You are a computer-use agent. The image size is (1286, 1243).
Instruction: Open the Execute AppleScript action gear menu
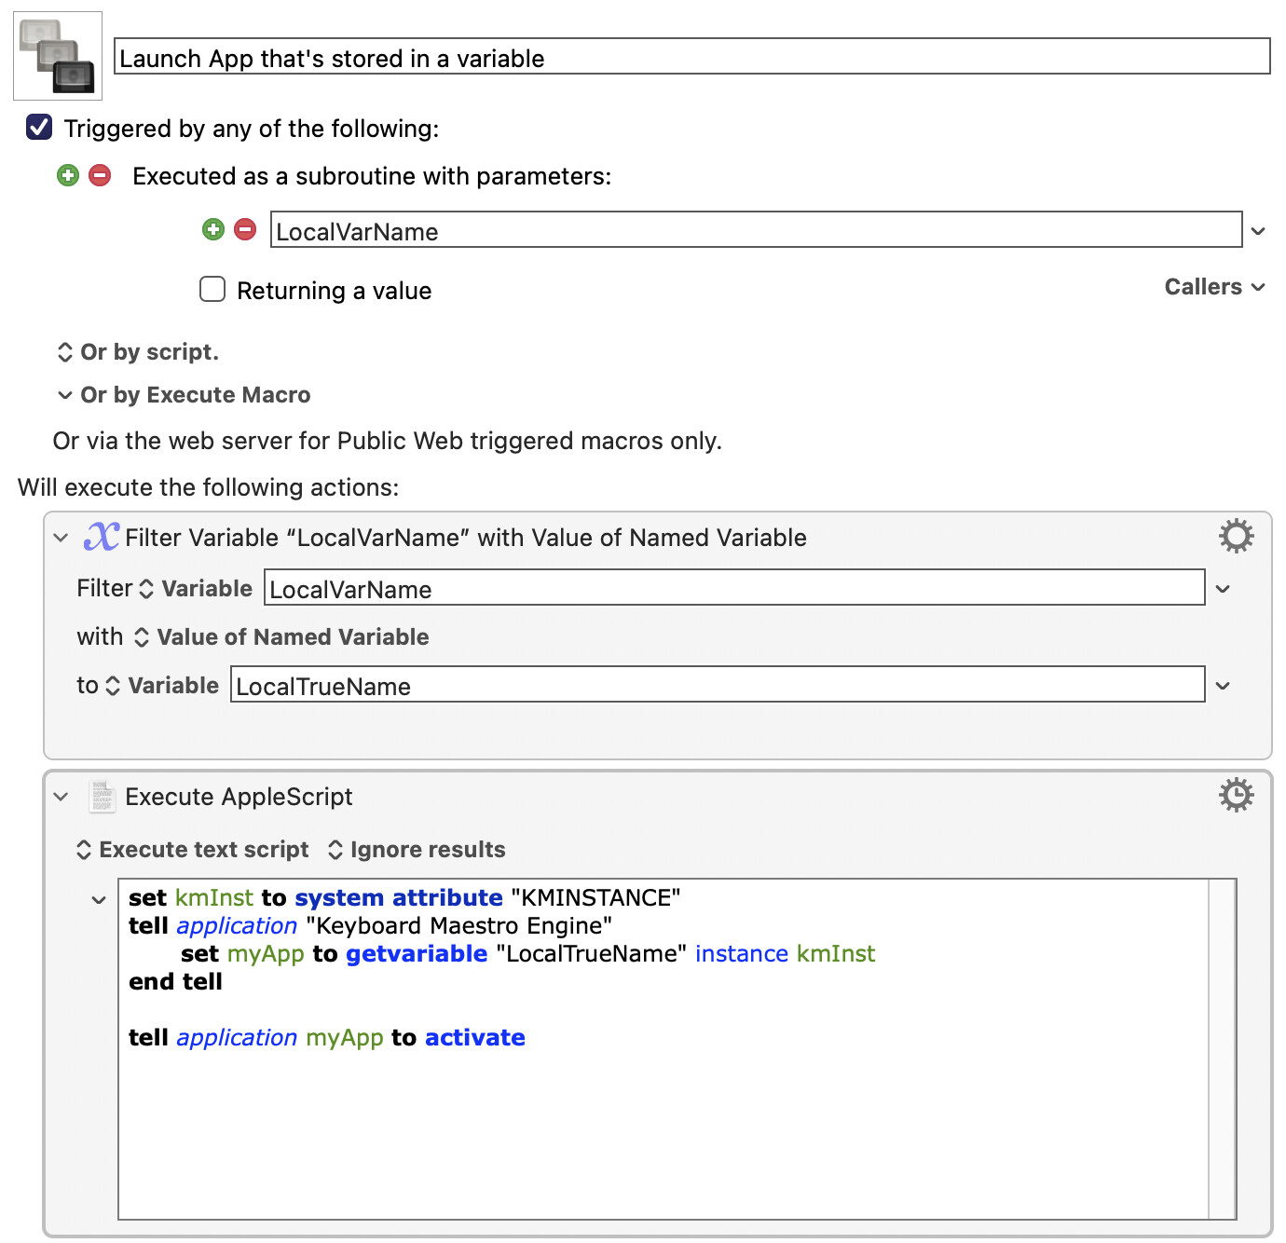coord(1236,796)
